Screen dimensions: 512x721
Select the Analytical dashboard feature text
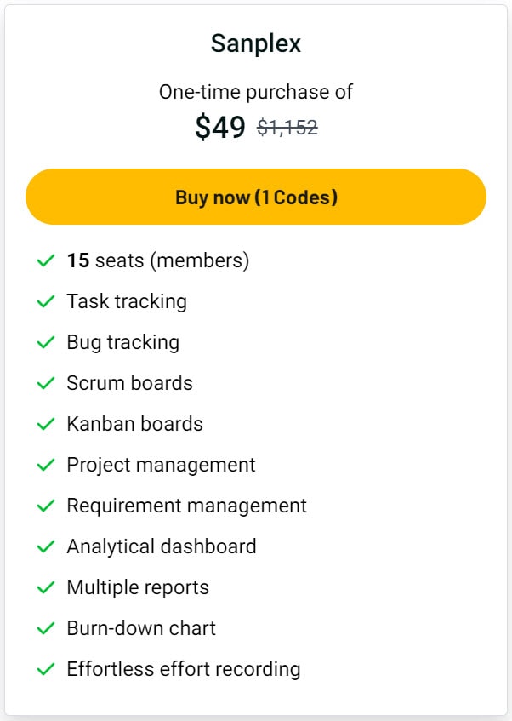coord(161,546)
